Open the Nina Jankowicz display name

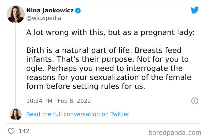click(50, 11)
